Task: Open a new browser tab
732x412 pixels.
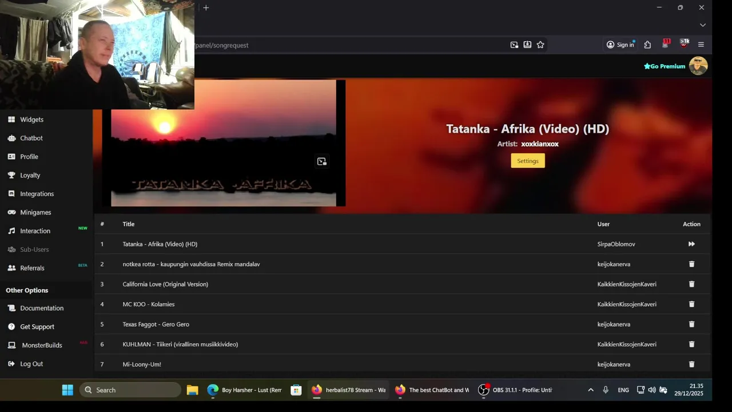Action: 206,7
